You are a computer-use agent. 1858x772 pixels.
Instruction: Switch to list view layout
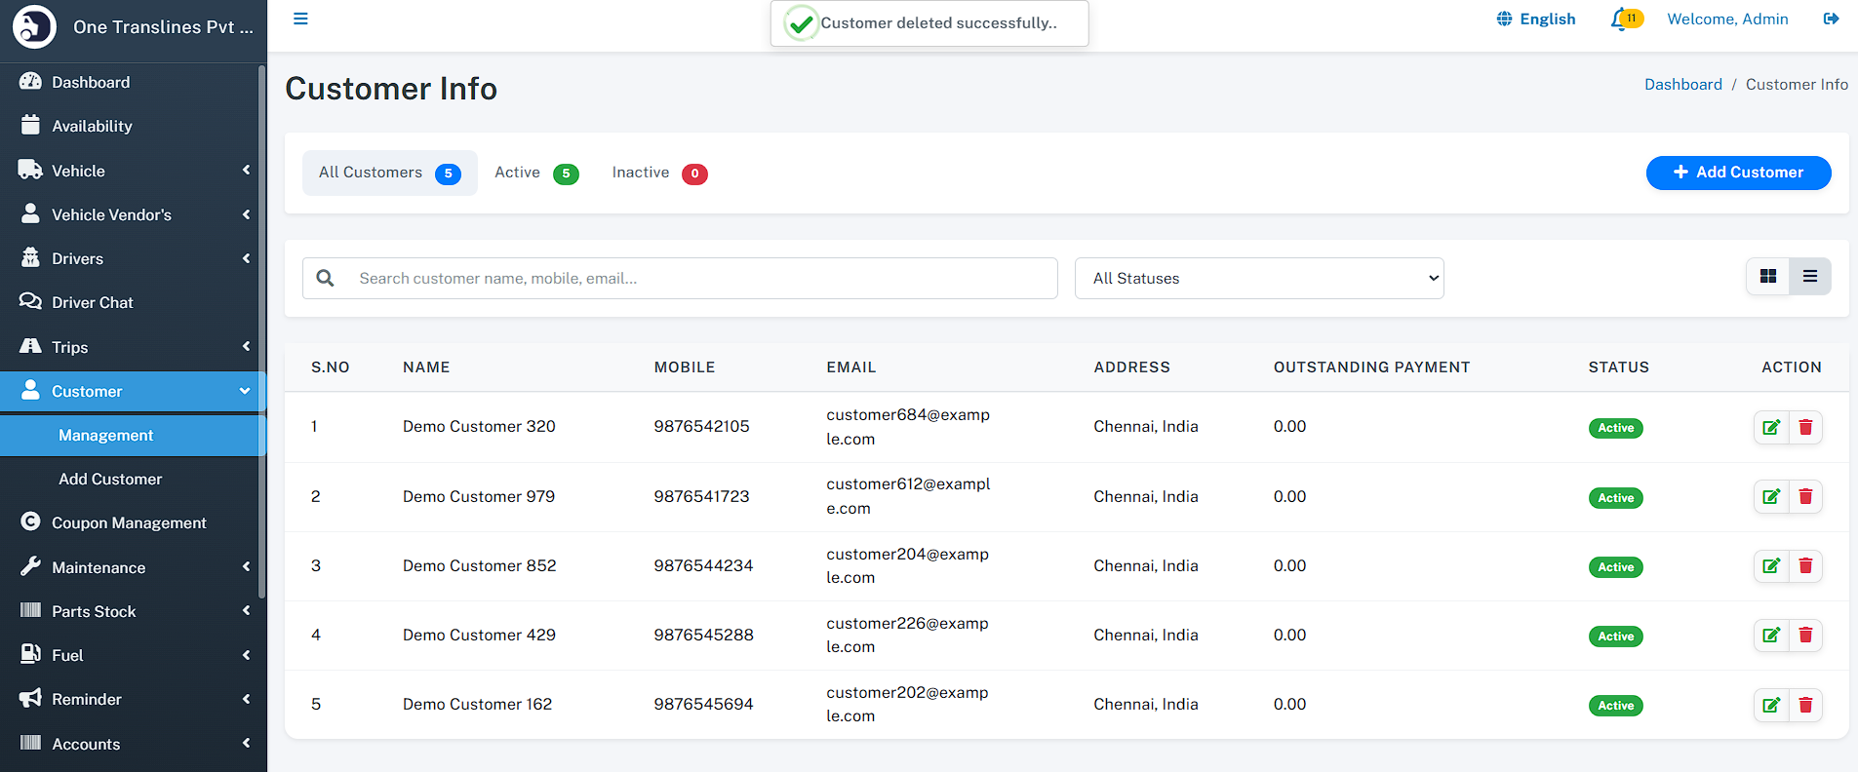[1810, 277]
